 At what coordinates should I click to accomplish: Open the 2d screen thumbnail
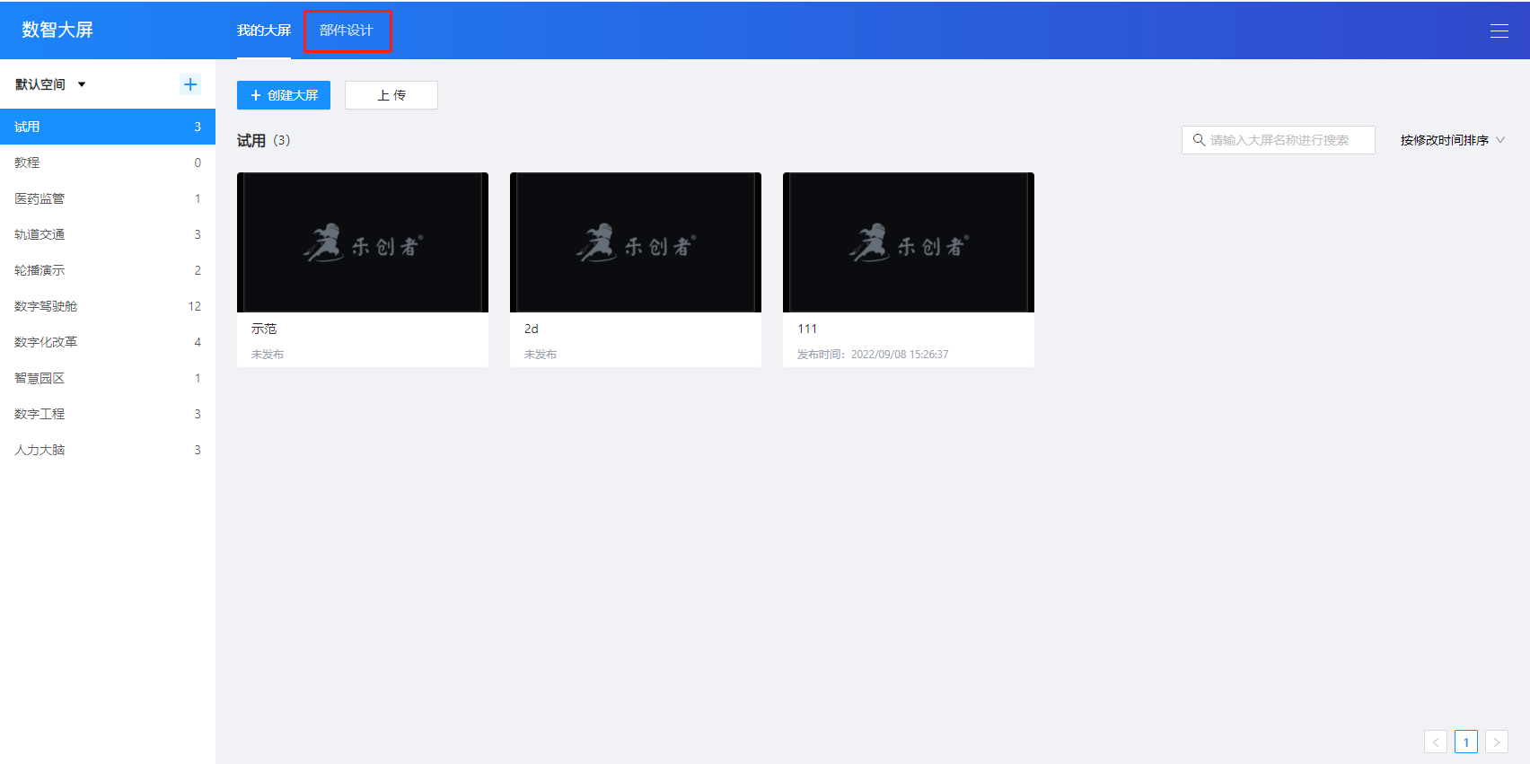(636, 242)
